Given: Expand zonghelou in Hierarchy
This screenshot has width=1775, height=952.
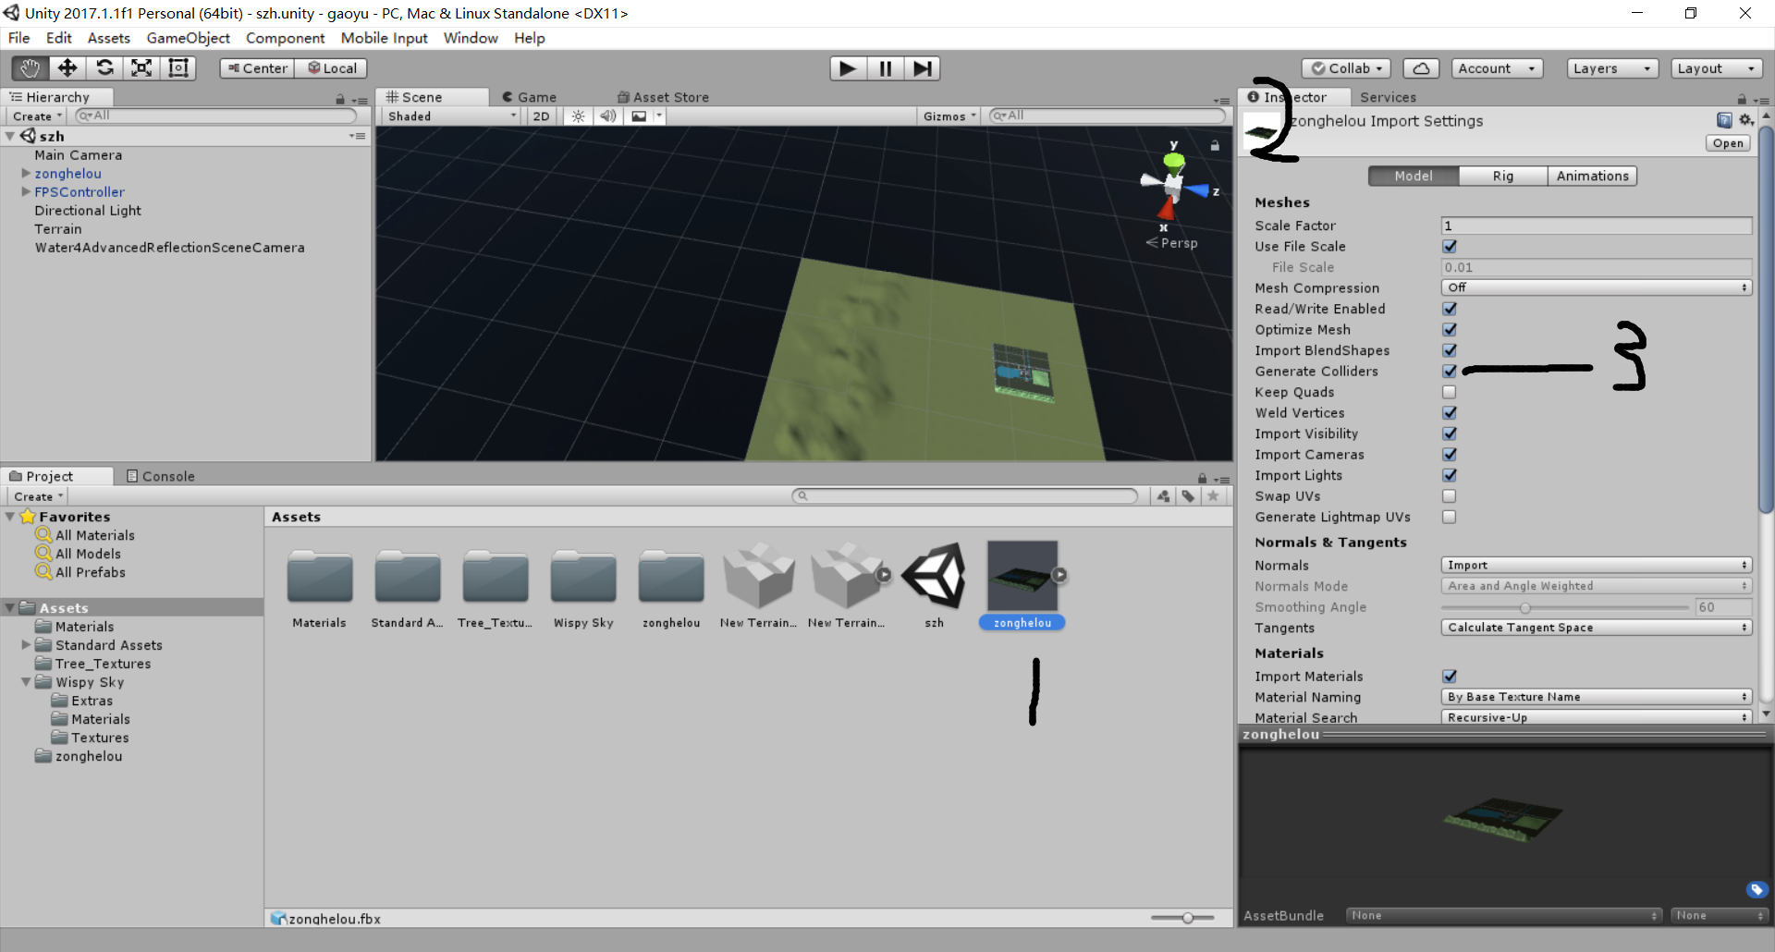Looking at the screenshot, I should [26, 173].
